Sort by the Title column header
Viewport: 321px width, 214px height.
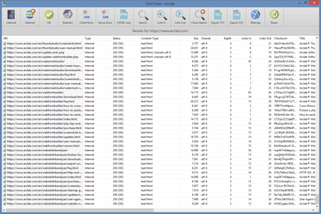pyautogui.click(x=307, y=39)
